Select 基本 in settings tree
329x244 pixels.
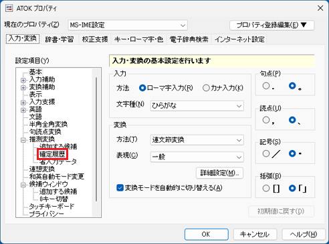pos(35,72)
